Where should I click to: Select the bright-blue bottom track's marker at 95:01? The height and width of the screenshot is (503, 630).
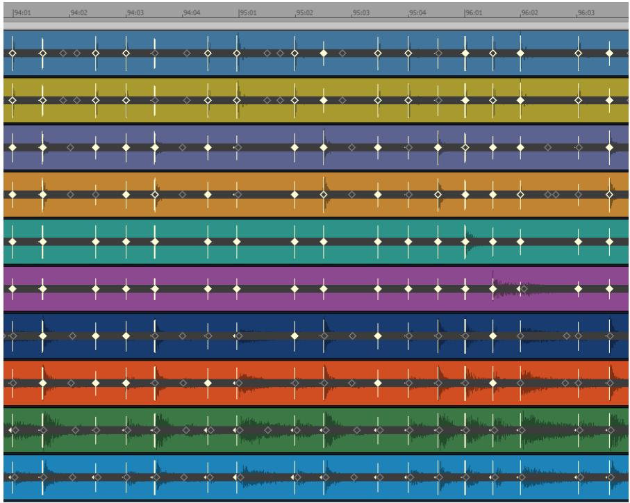(239, 478)
